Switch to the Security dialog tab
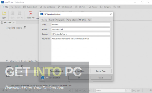Screen dimensions: 152x93 coord(52,20)
